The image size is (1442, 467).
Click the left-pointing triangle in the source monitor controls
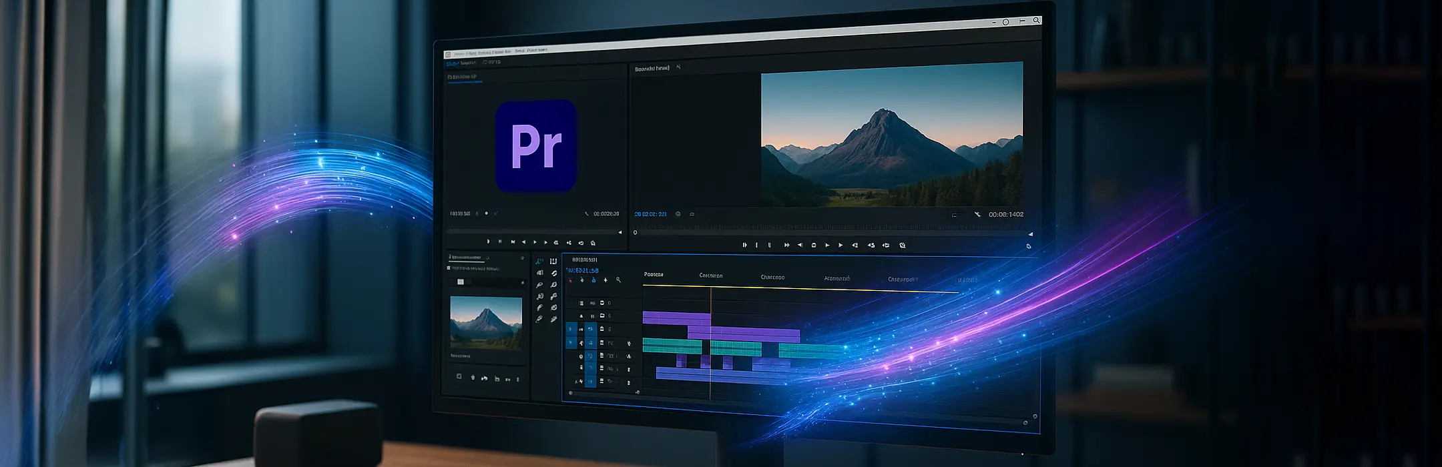tap(523, 242)
